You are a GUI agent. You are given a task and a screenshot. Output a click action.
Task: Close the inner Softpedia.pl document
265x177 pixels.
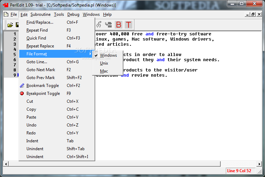(x=259, y=14)
